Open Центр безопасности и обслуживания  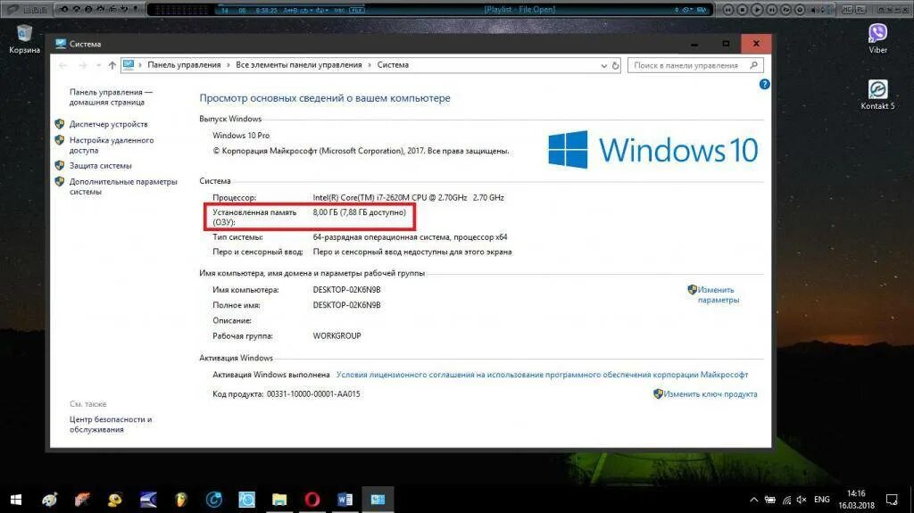(x=110, y=425)
